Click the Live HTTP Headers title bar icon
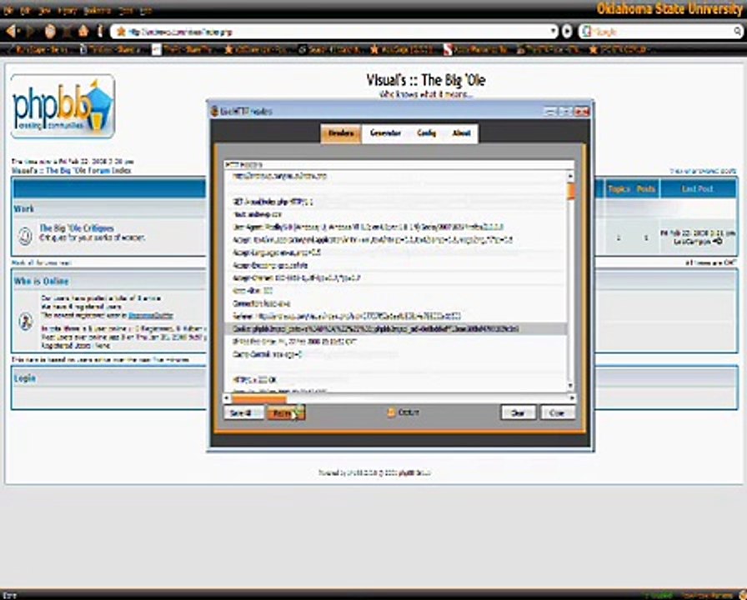This screenshot has height=600, width=747. 215,111
